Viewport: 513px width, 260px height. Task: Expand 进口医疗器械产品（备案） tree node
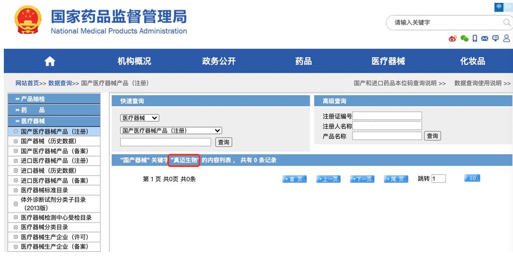tap(16, 180)
